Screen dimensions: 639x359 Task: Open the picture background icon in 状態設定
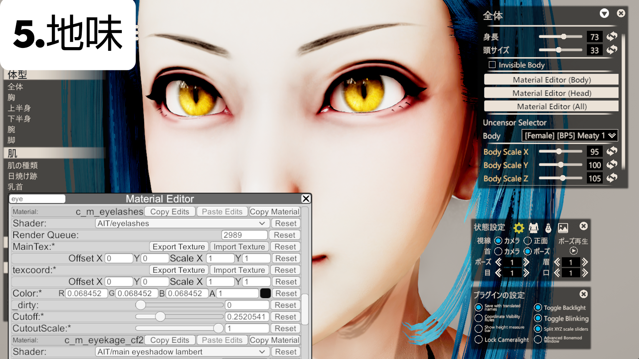563,228
